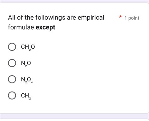Click the lavender strip above the card

(x=74, y=1)
